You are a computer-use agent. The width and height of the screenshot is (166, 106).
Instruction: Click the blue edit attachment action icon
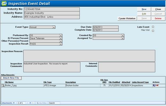coord(154,86)
